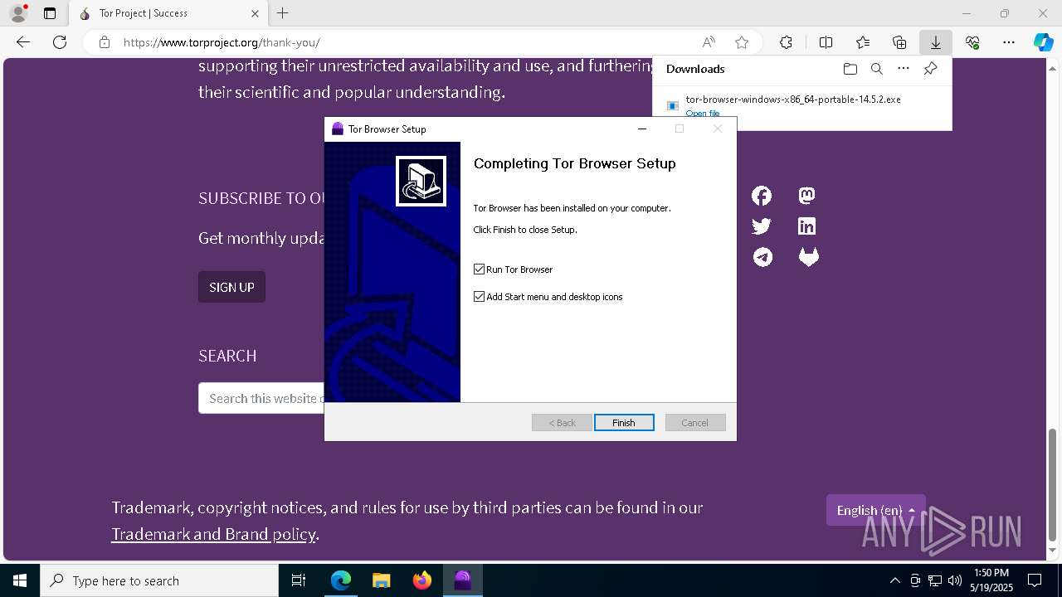Open Microsoft Edge taskbar icon
Viewport: 1062px width, 597px height.
341,580
